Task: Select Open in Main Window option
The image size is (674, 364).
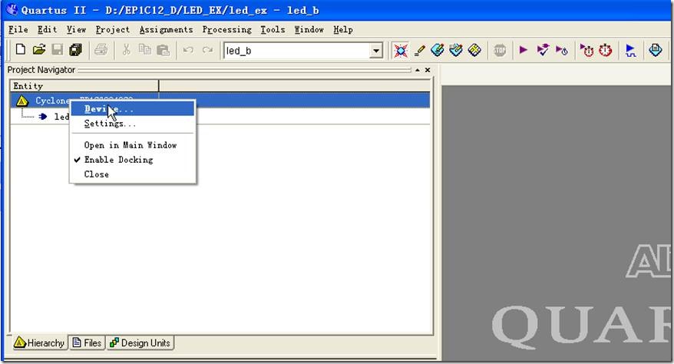Action: tap(130, 145)
